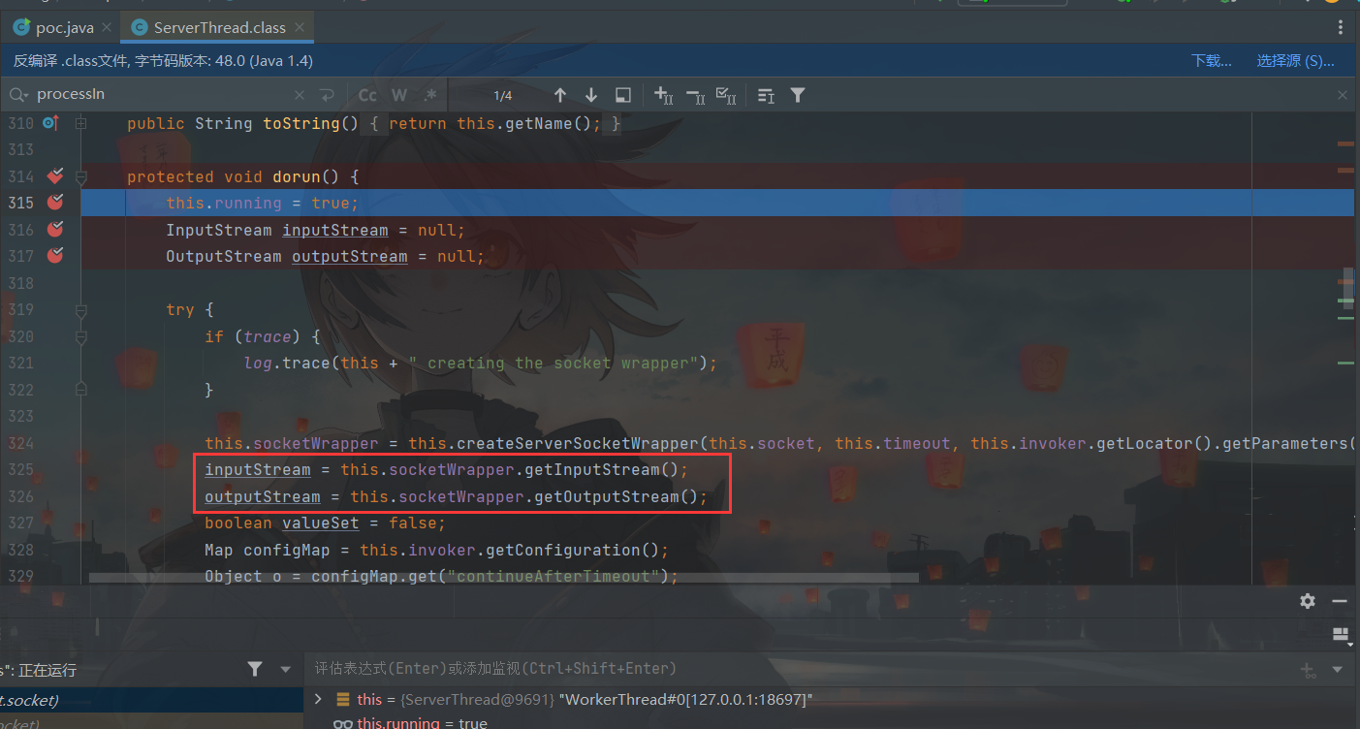Expand the 'this' ServerThread variable node
Screen dimensions: 1360x729
coord(318,699)
